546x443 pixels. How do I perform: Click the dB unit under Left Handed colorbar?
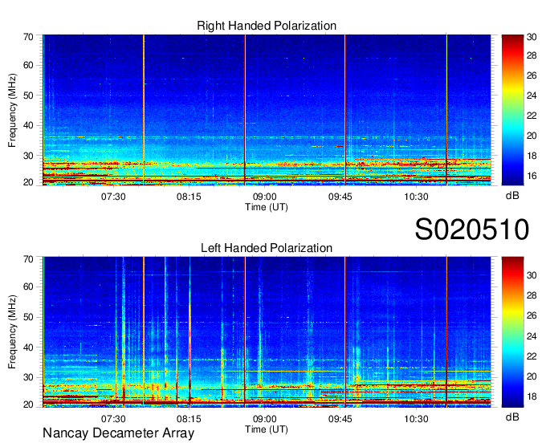pyautogui.click(x=512, y=417)
